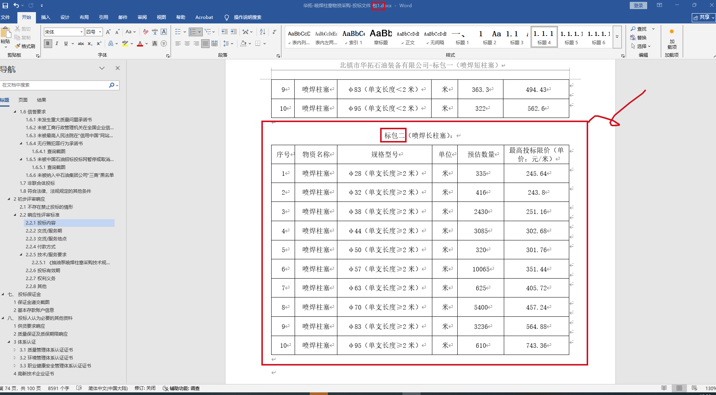Apply paragraph shading fill color

243,44
